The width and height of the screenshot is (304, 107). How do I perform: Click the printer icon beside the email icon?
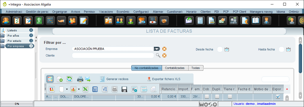click(80, 79)
